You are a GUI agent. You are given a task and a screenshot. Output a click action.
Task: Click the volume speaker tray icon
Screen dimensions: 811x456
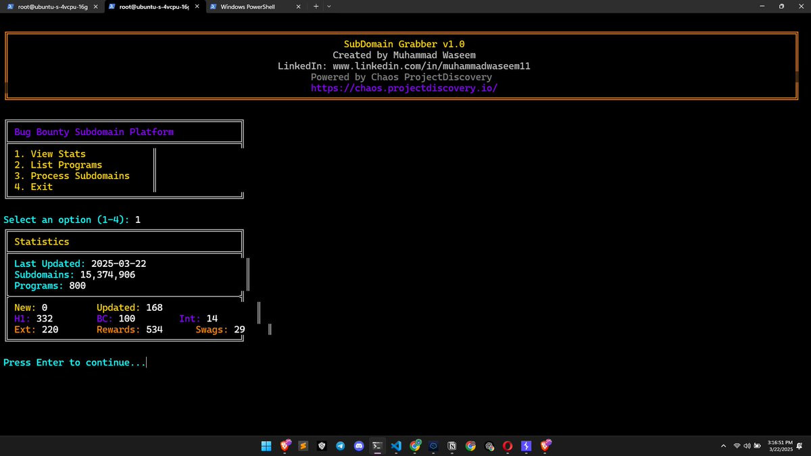[x=747, y=446]
